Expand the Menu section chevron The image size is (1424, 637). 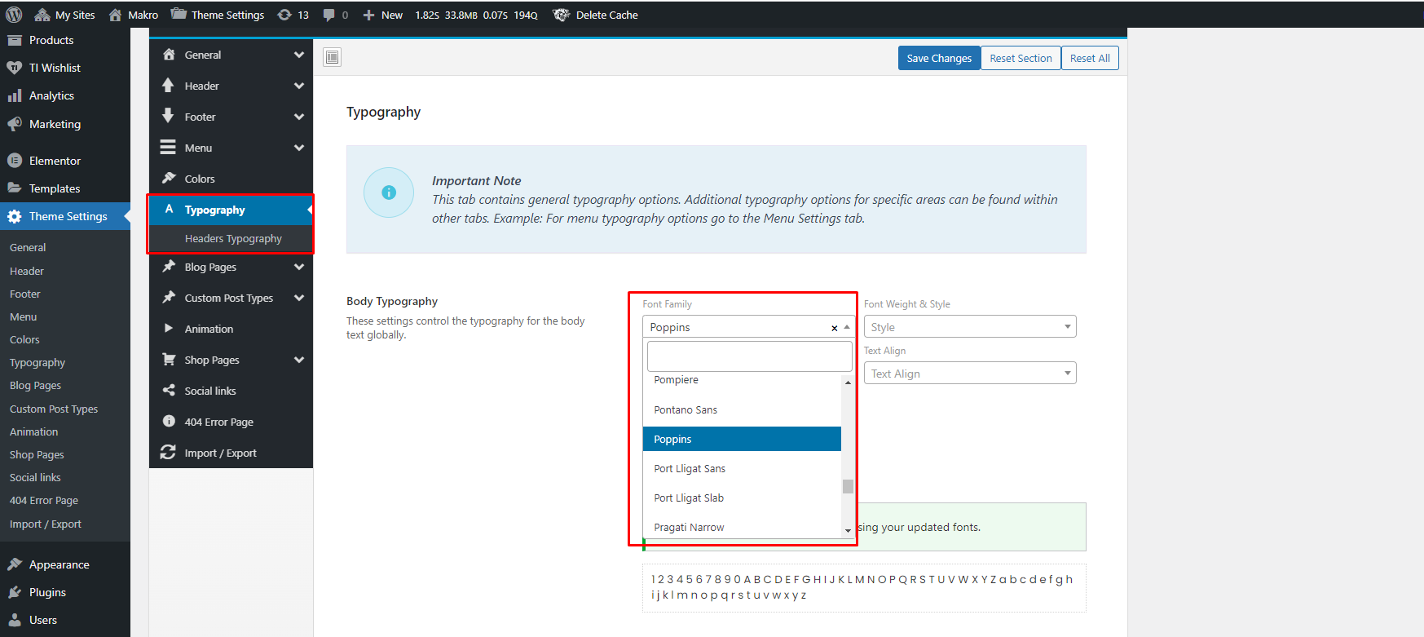pyautogui.click(x=299, y=148)
